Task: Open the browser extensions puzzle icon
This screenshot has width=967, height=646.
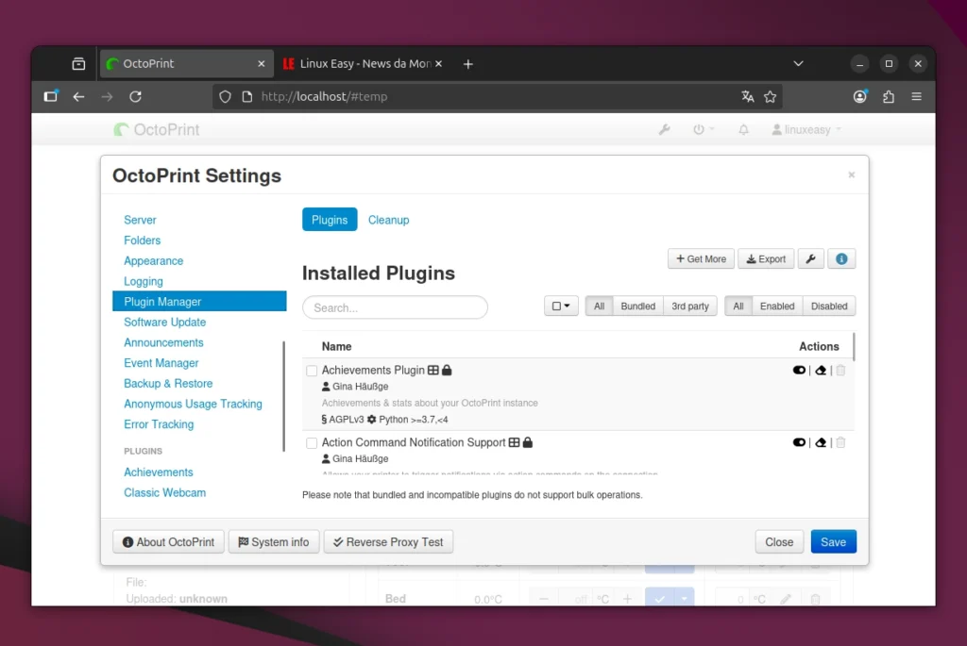Action: pyautogui.click(x=888, y=96)
